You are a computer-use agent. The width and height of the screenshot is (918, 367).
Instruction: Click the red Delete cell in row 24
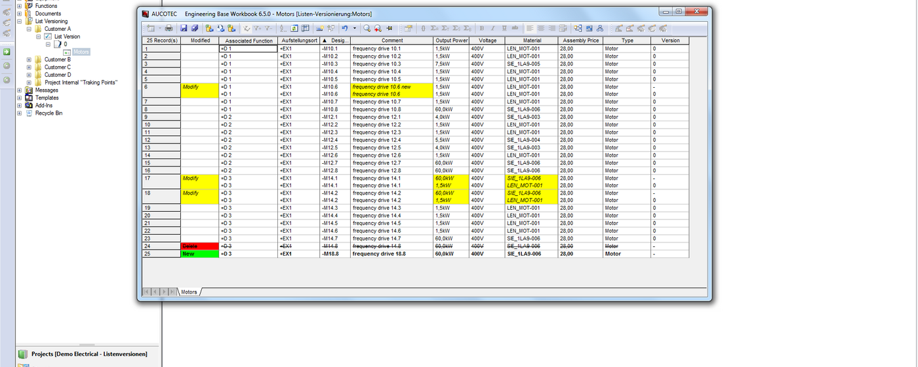coord(200,246)
